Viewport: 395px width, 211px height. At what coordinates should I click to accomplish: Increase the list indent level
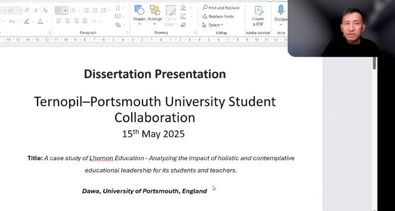pos(94,10)
